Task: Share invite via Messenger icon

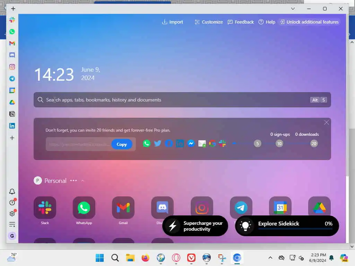Action: 191,143
